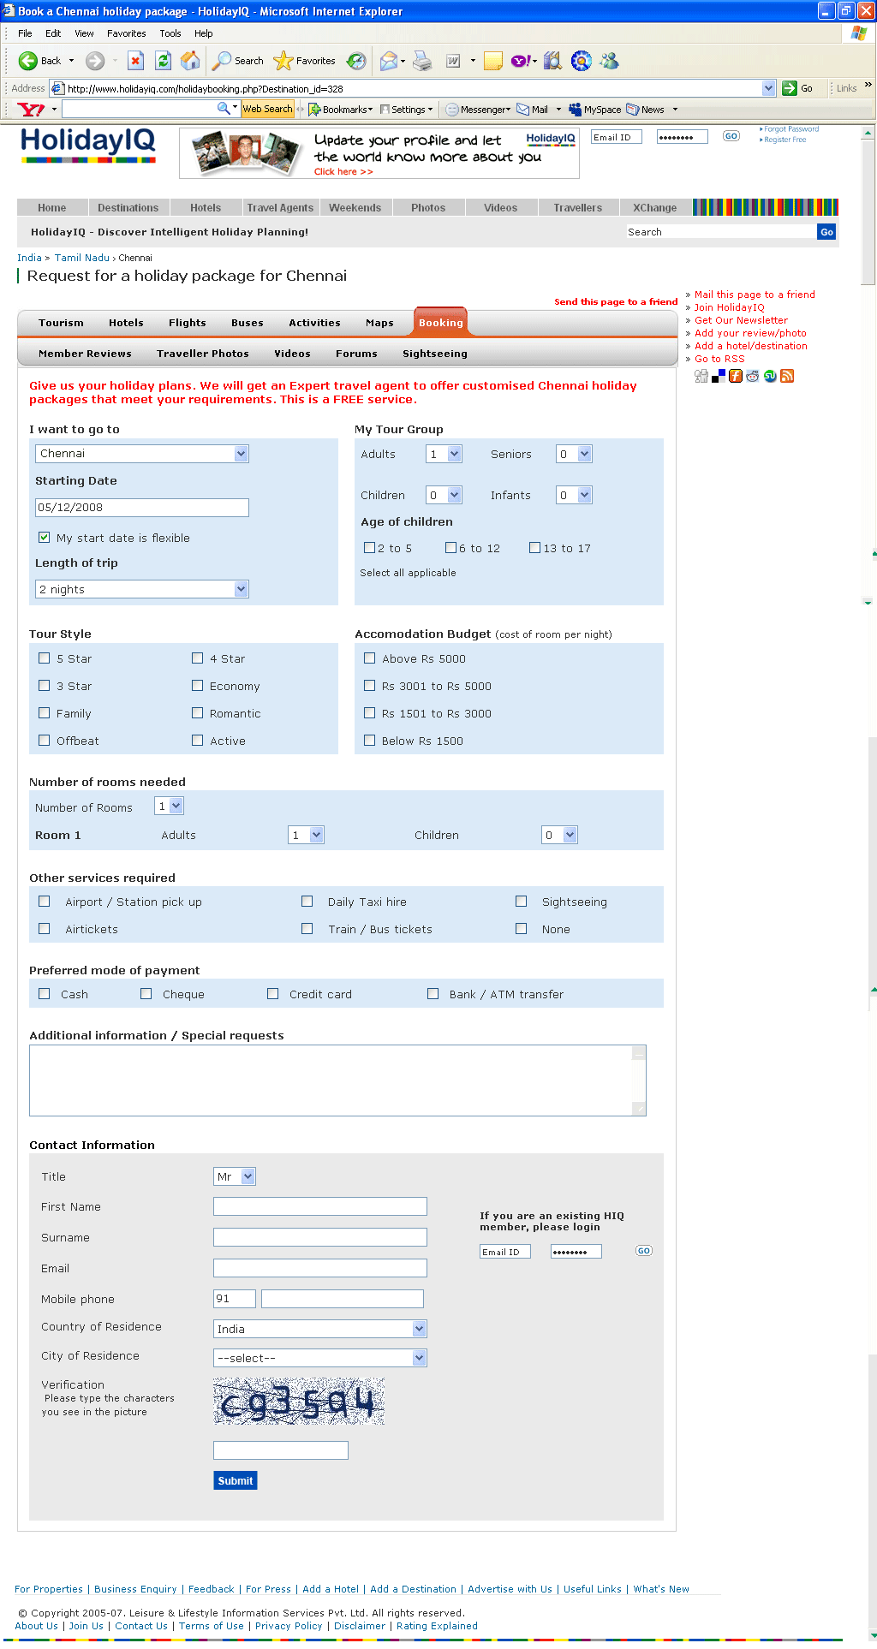The image size is (877, 1649).
Task: Click the blue Submit button
Action: pos(236,1480)
